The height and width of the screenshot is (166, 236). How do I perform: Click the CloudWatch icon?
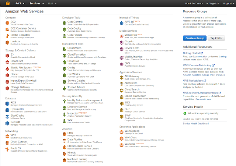65,49
